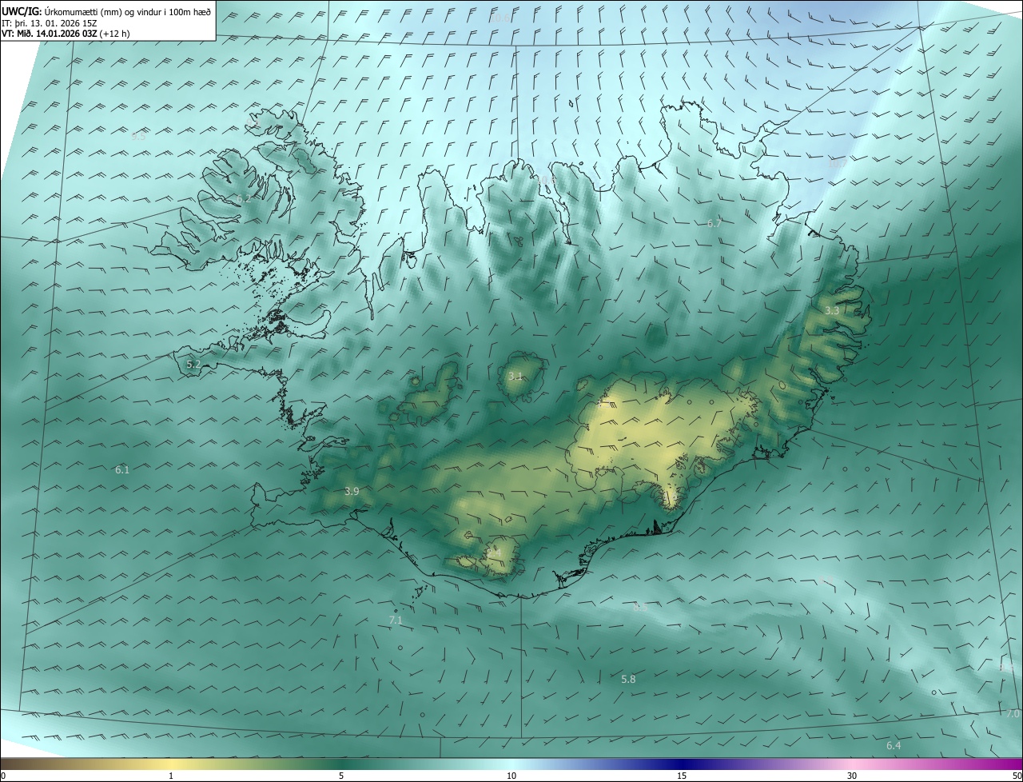Click the map value label 9.5 northwest of Westfjords
Image resolution: width=1023 pixels, height=782 pixels.
pos(138,136)
